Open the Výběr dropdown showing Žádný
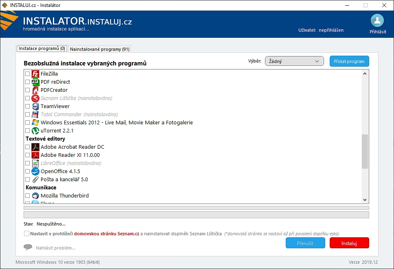The height and width of the screenshot is (269, 394). pos(294,61)
